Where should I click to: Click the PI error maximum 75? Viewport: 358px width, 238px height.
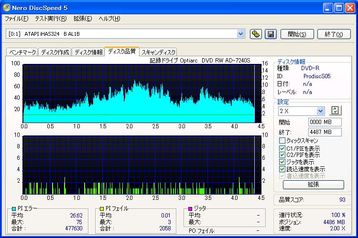79,222
